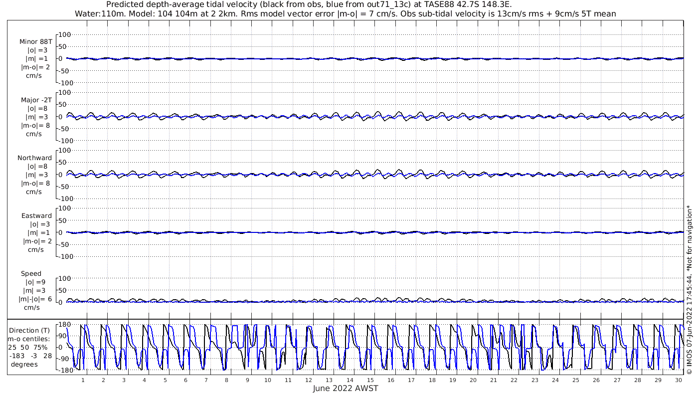Click '|o| =8' under Major -2T
Viewport: 698px width, 399px height.
[x=37, y=109]
